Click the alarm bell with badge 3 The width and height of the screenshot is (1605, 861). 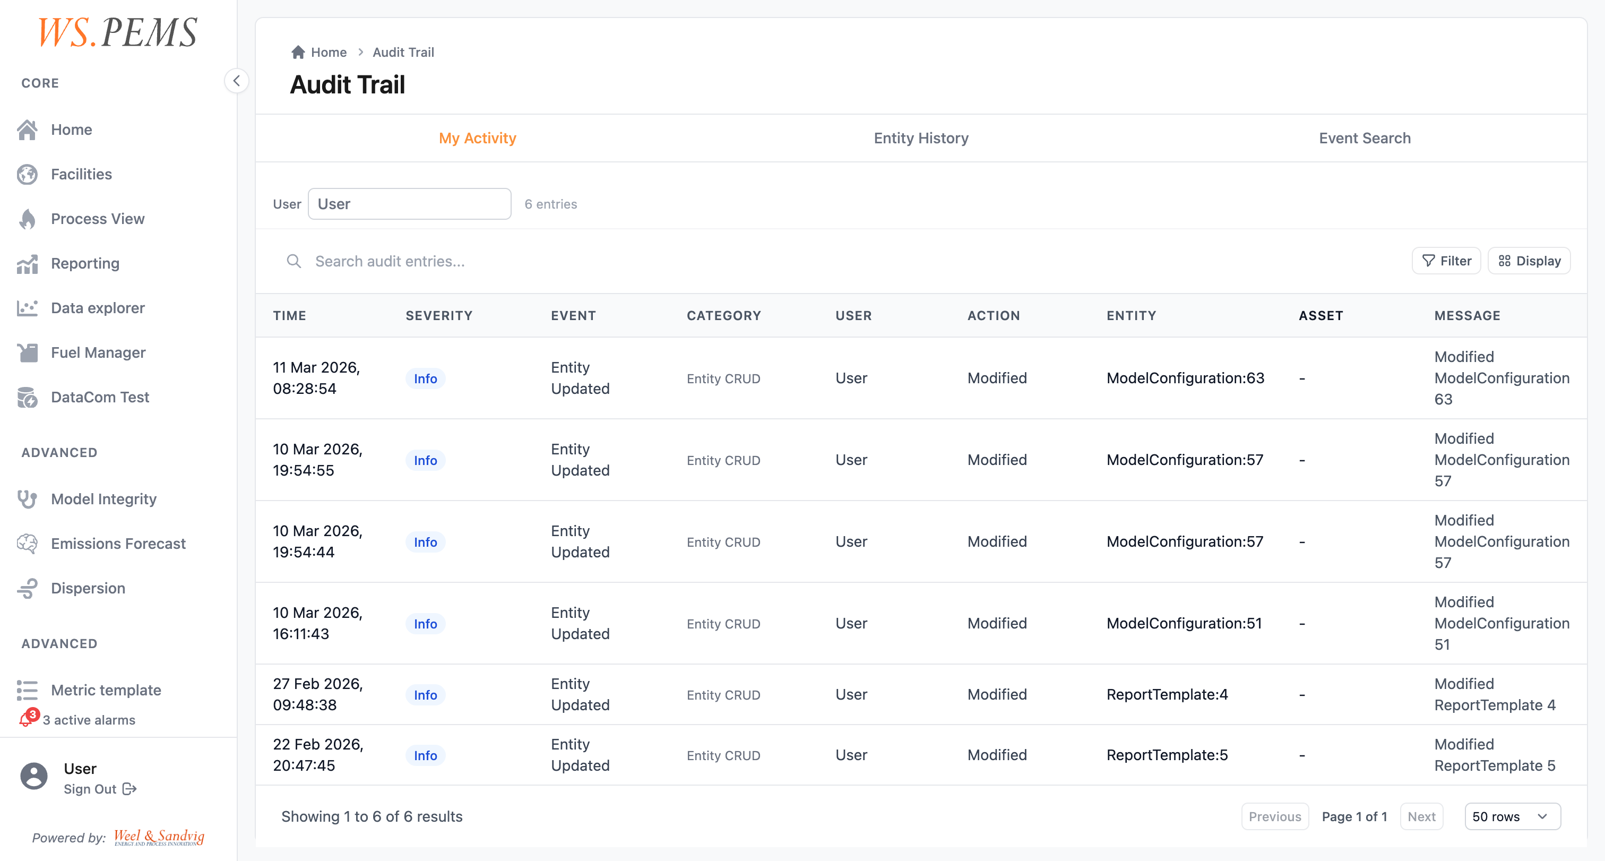28,718
